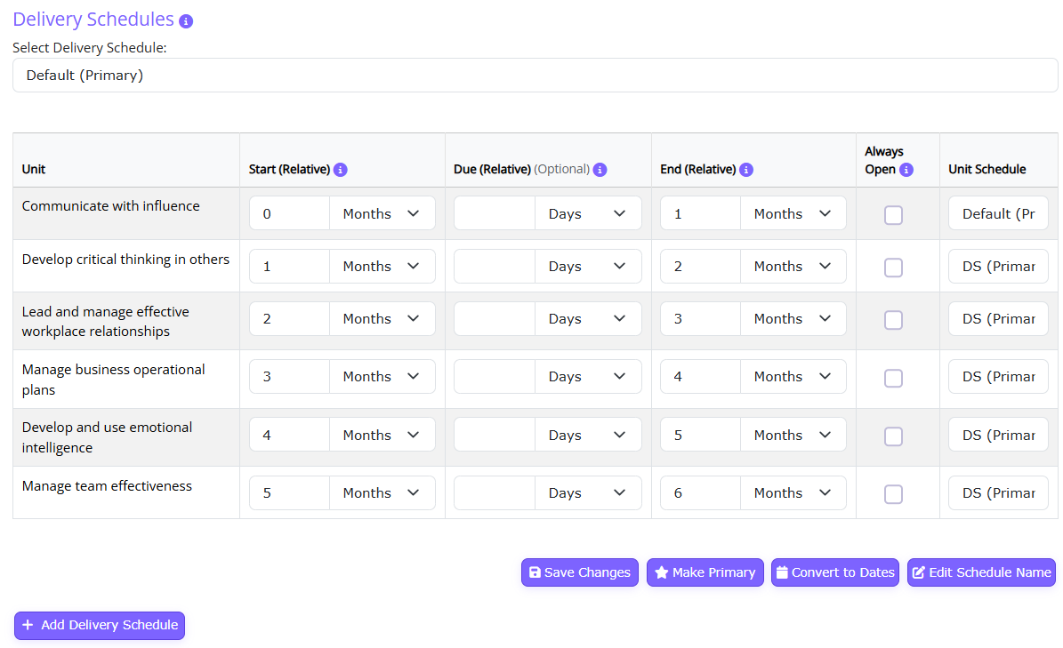Enable Always Open for Manage business operational plans
Screen dimensions: 1063x648
pos(893,378)
